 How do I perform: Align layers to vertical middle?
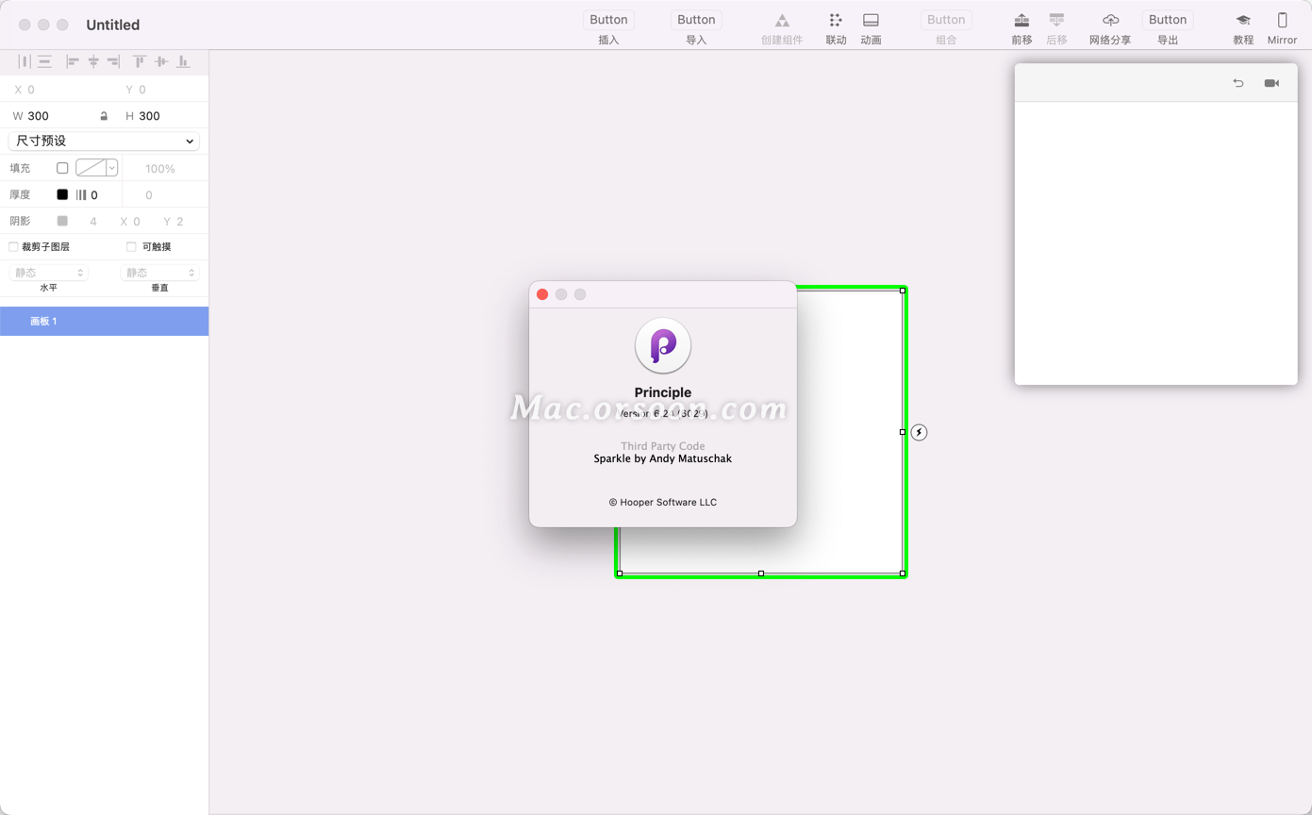(161, 61)
